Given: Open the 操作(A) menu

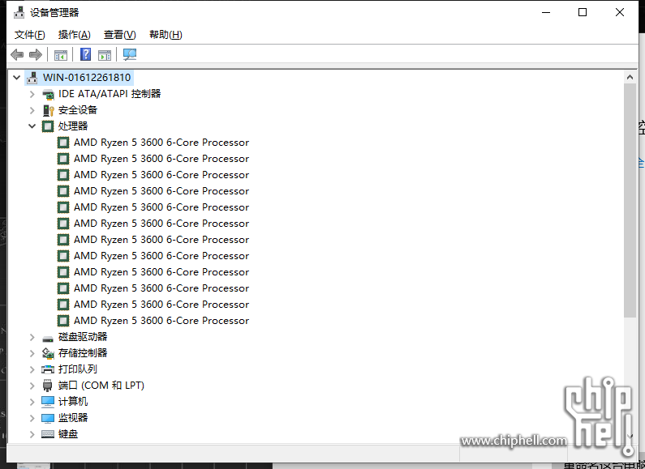Looking at the screenshot, I should (x=74, y=35).
